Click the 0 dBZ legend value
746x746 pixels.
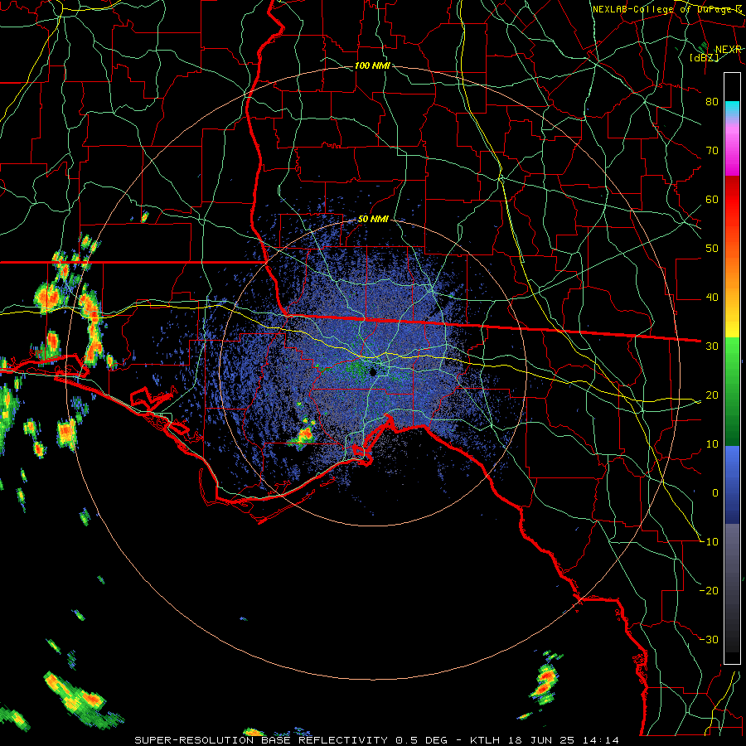(x=715, y=493)
